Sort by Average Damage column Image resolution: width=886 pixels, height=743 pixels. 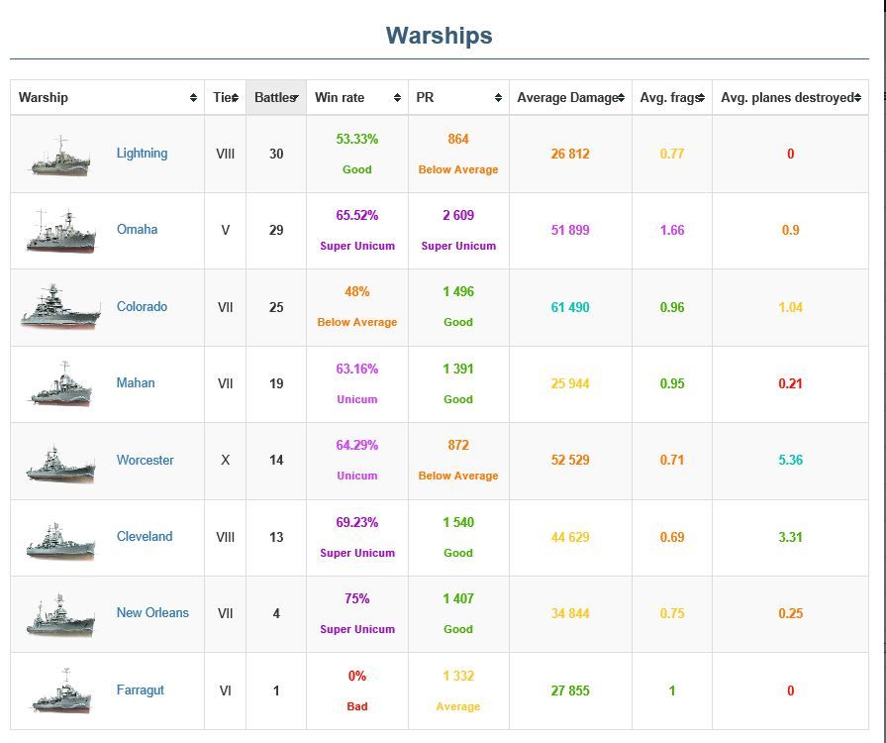[x=570, y=97]
